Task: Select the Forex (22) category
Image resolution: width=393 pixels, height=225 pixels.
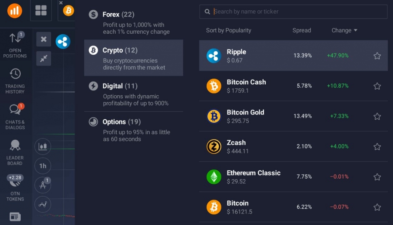Action: point(134,23)
